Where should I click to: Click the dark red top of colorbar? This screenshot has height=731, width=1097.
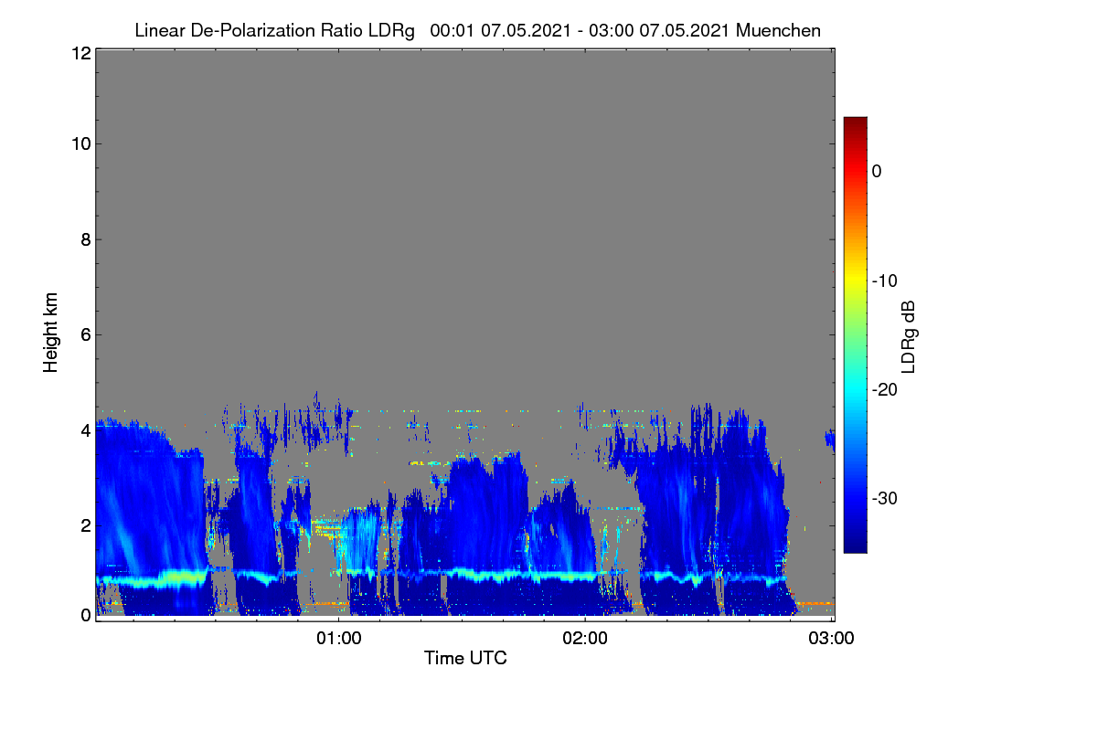855,122
